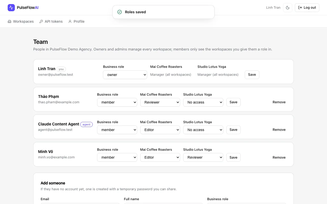Click the Team page heading
This screenshot has width=327, height=204.
(40, 42)
